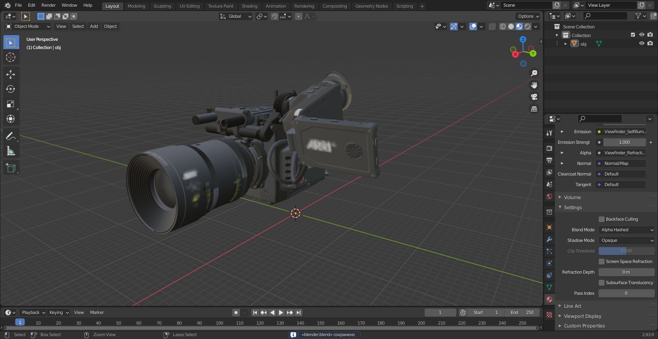Click the Emission Strength value field
The image size is (658, 339).
624,142
